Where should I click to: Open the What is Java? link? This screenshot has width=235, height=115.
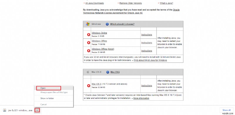pyautogui.click(x=166, y=3)
